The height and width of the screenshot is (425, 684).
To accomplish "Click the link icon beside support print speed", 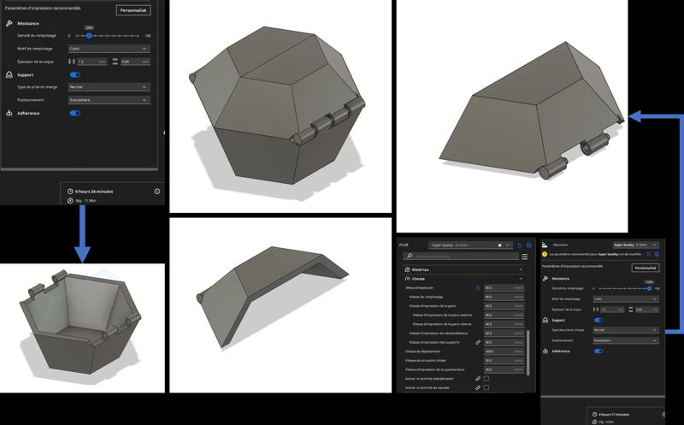I will (x=478, y=343).
